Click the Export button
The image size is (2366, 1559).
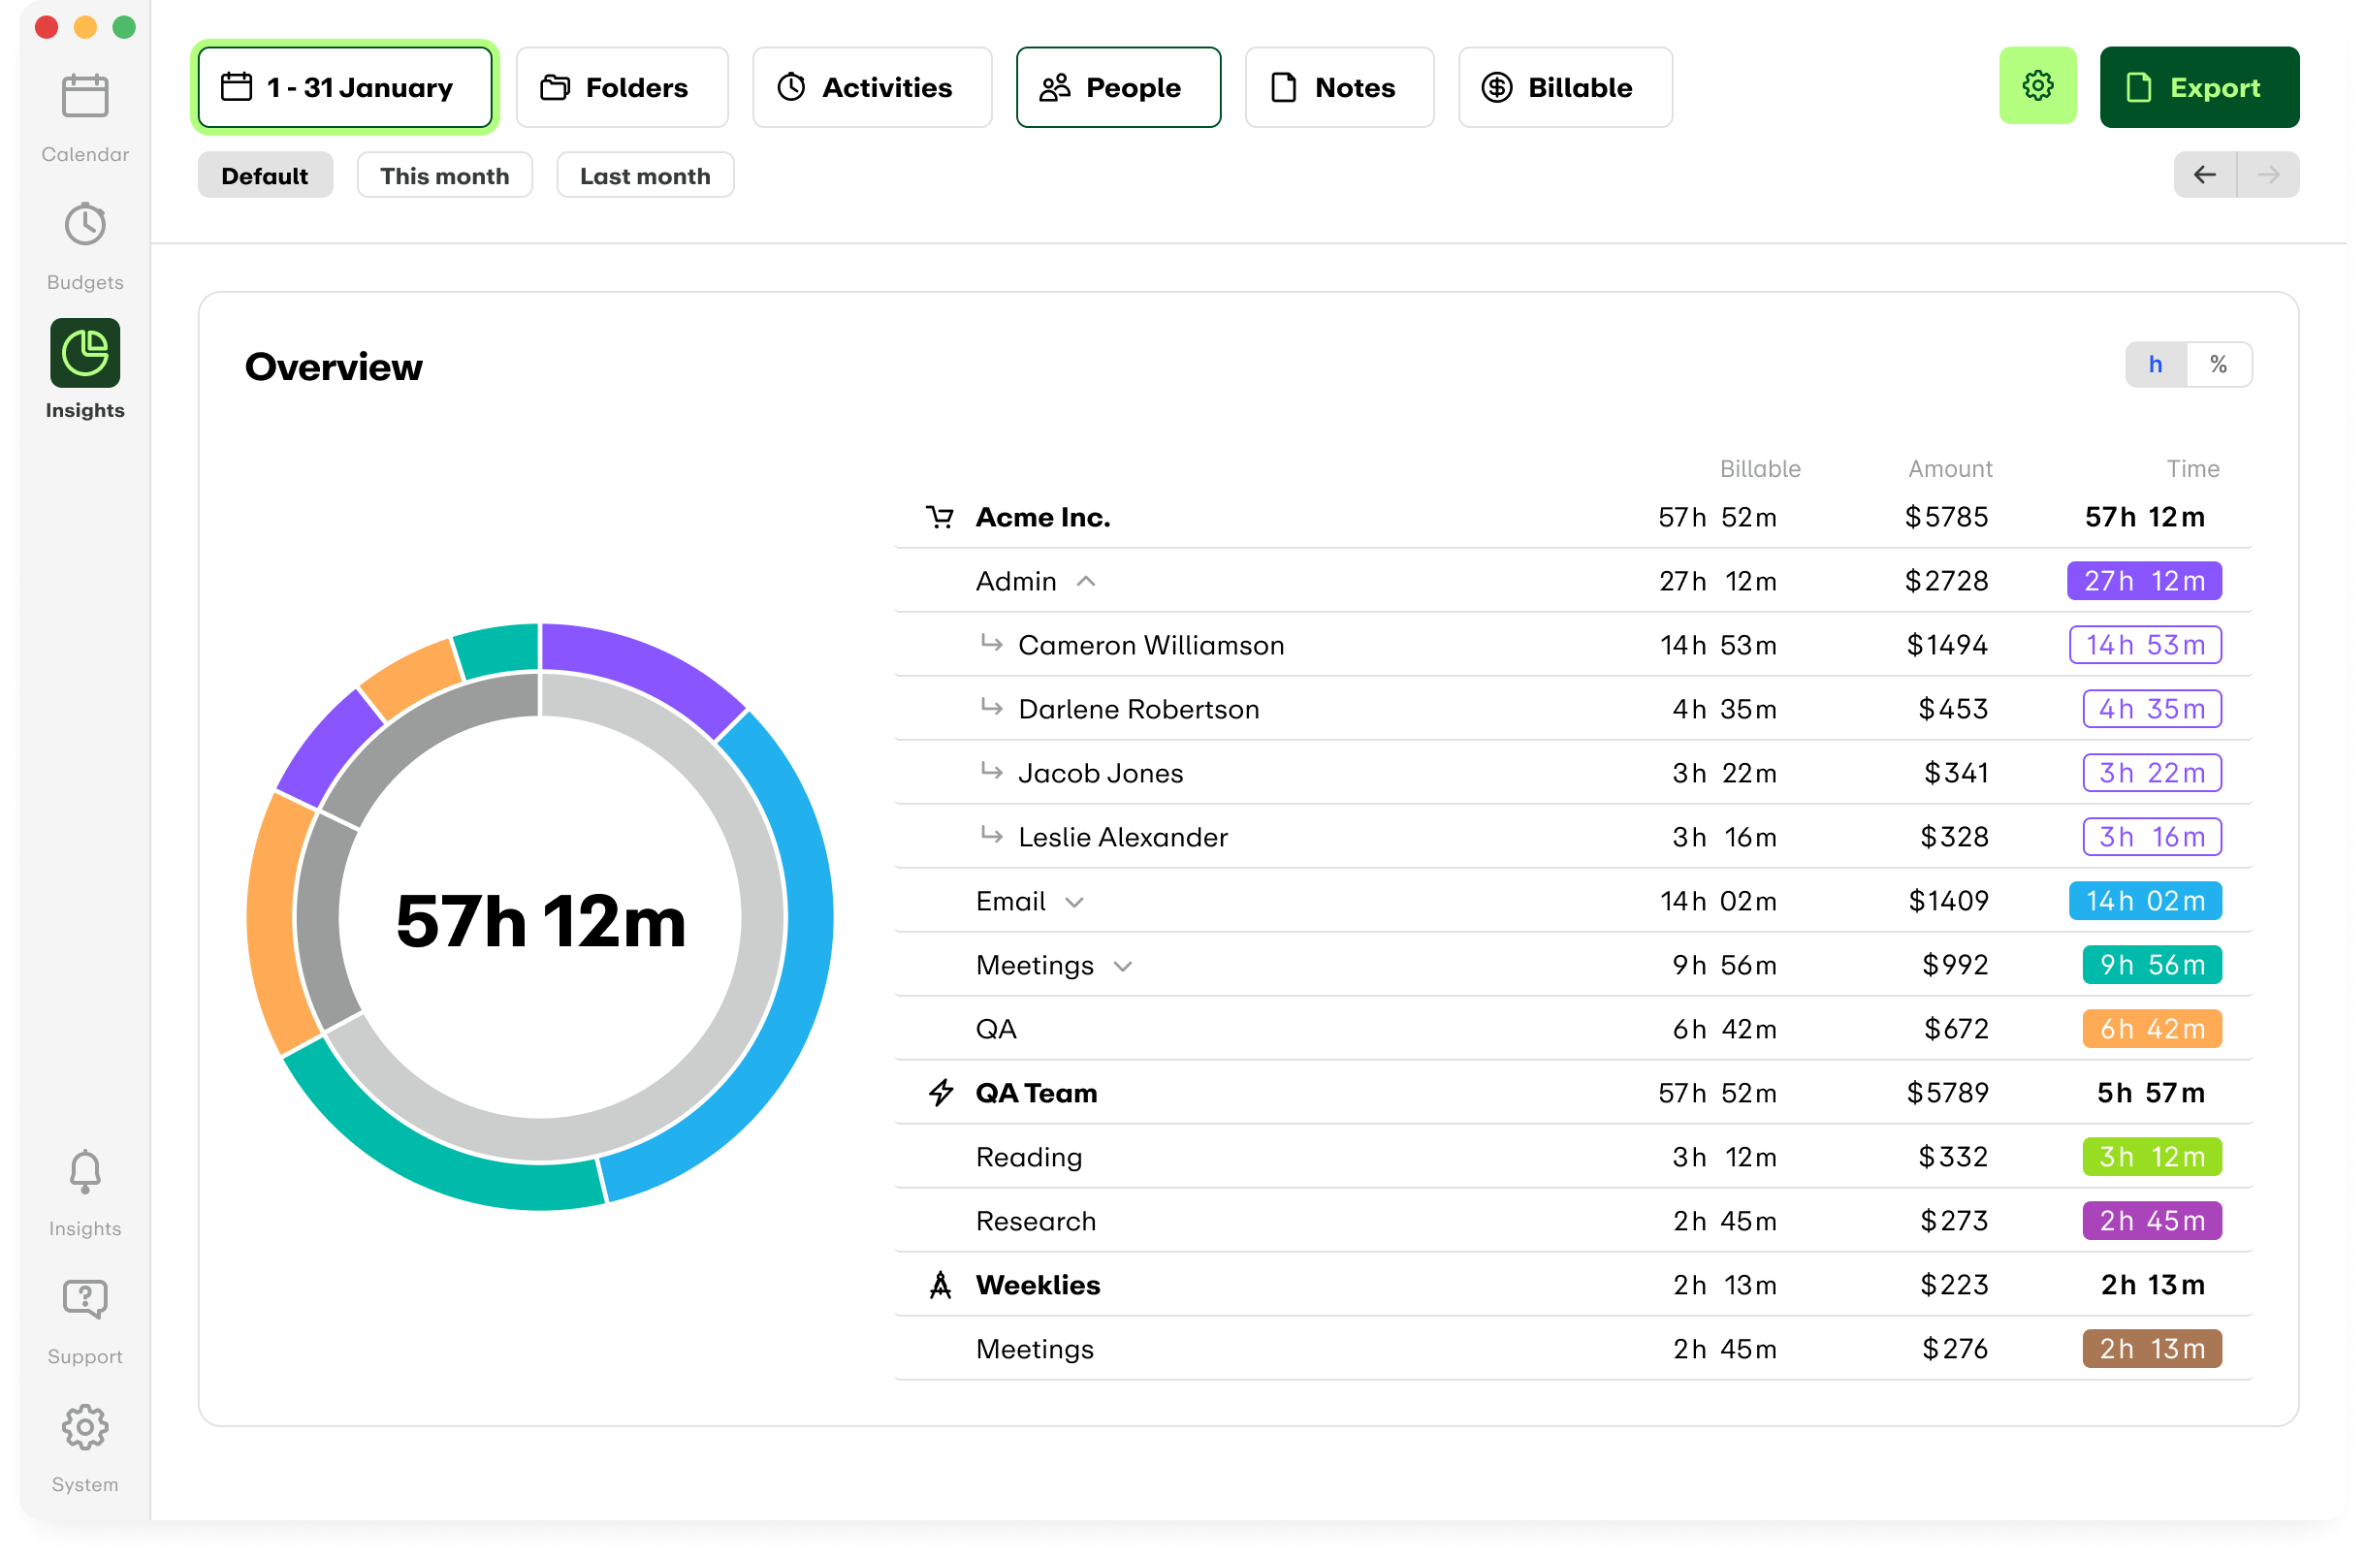click(2198, 87)
